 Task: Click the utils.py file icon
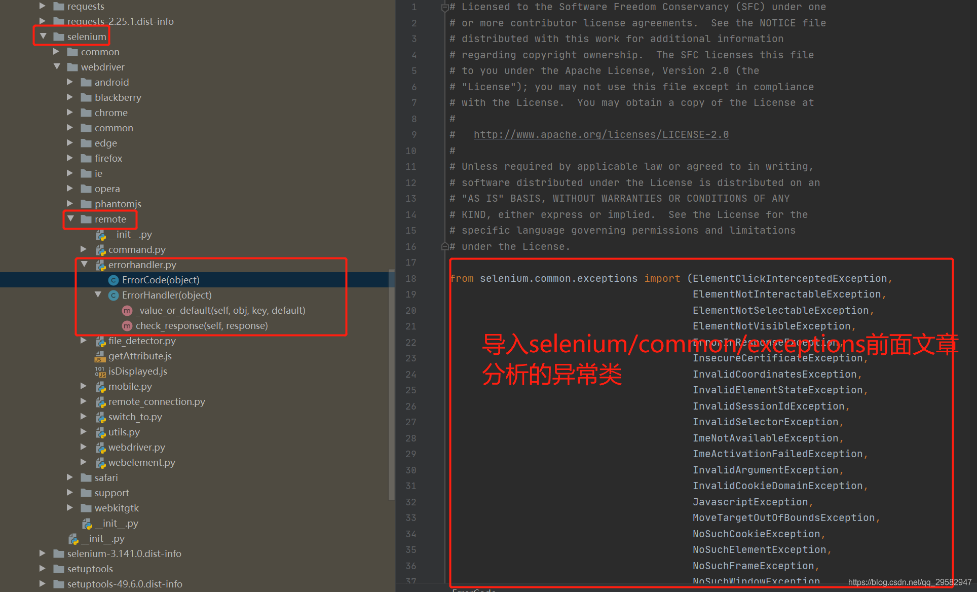(100, 432)
